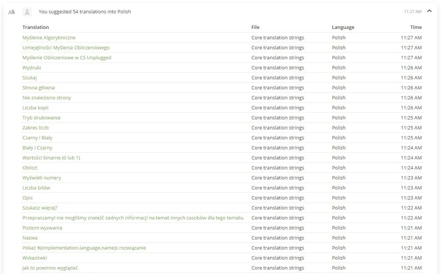Open the 'Strona główna' translation
This screenshot has height=274, width=445.
(x=39, y=88)
